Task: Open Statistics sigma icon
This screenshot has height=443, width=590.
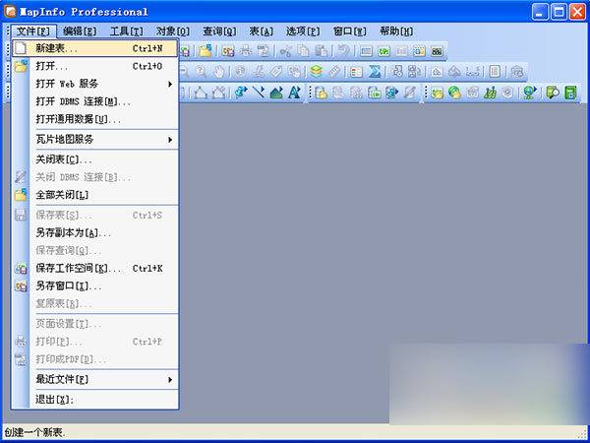Action: tap(375, 71)
